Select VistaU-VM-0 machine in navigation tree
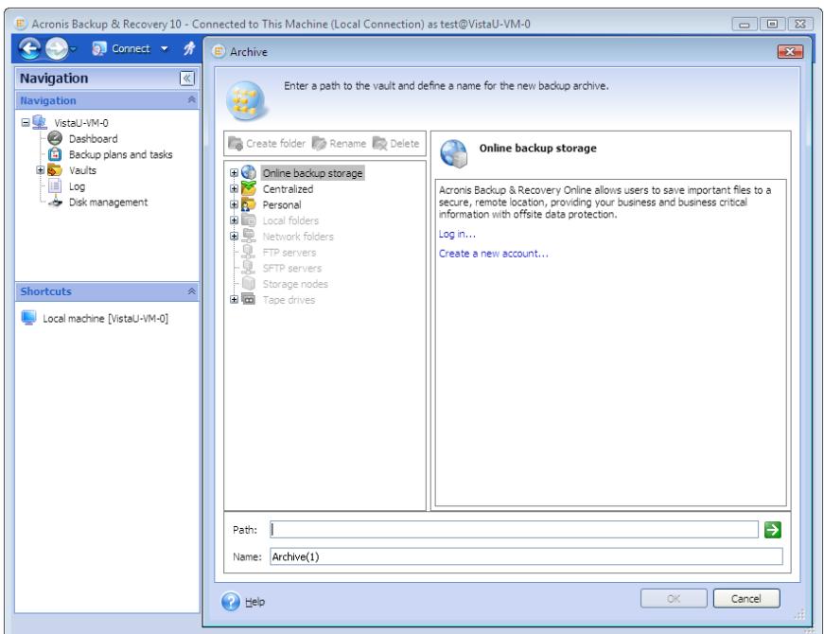This screenshot has width=824, height=634. [x=81, y=123]
